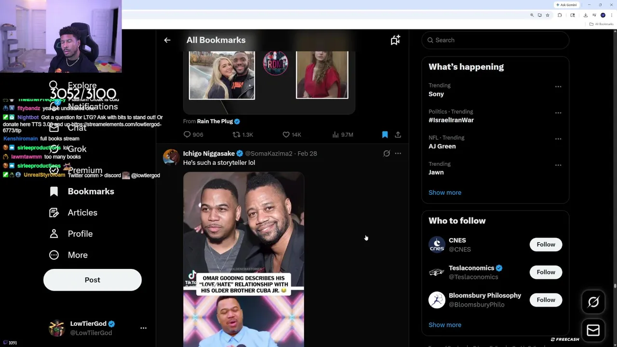Repost the Rain The Plug post
Image resolution: width=617 pixels, height=347 pixels.
point(242,134)
